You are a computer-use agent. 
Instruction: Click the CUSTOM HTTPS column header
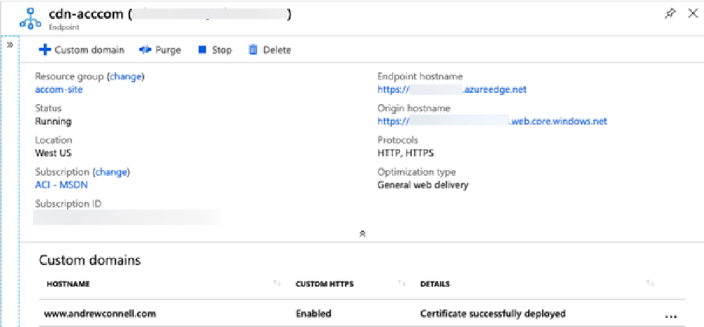click(x=325, y=284)
